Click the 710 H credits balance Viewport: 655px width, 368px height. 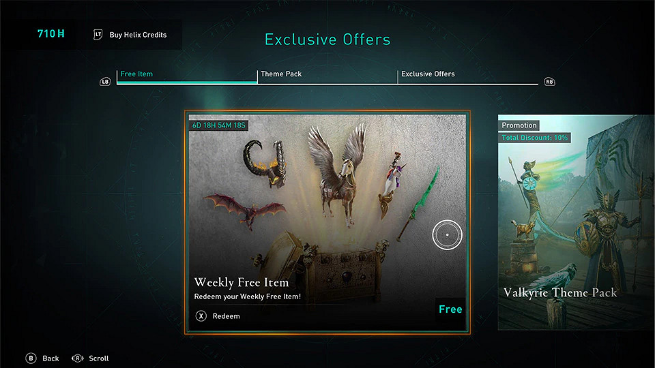[x=51, y=34]
